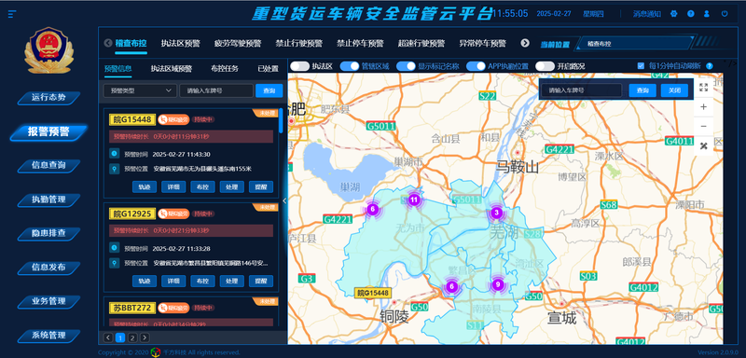Click the 关闭 button on map search
746x358 pixels.
click(x=674, y=90)
